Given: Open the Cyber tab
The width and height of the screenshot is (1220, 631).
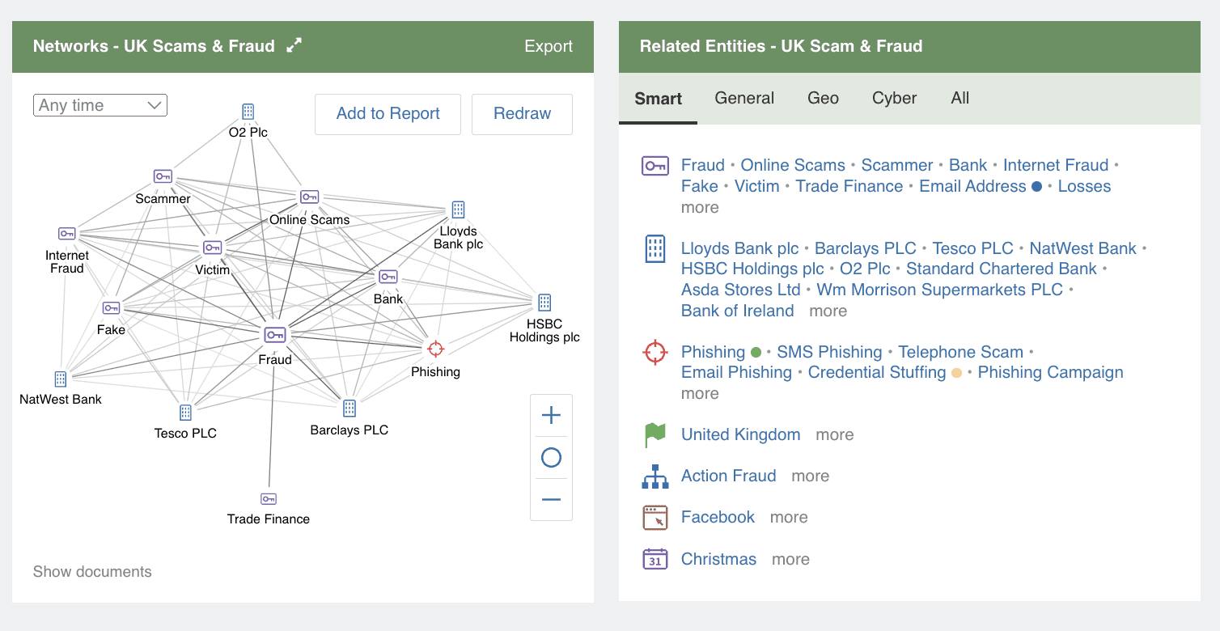Looking at the screenshot, I should pyautogui.click(x=894, y=98).
